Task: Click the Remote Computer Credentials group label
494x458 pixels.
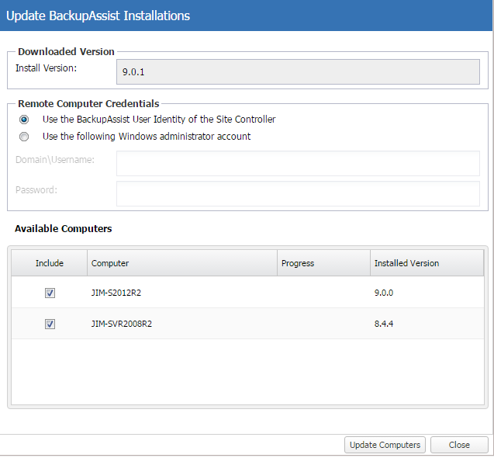Action: (88, 103)
